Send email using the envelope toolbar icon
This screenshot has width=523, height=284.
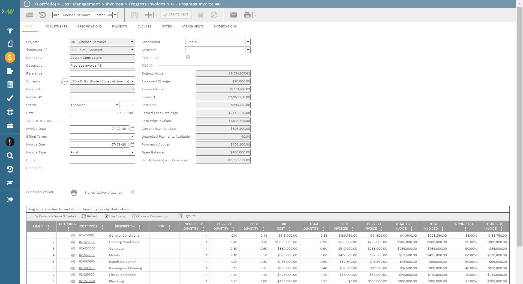(x=233, y=15)
